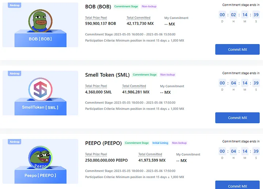Click the Initial Listing tag on PEEPO
Viewport: 263px width, 189px height.
160,143
